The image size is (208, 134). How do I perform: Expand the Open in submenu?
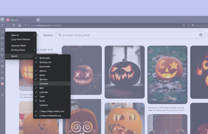[x=21, y=35]
